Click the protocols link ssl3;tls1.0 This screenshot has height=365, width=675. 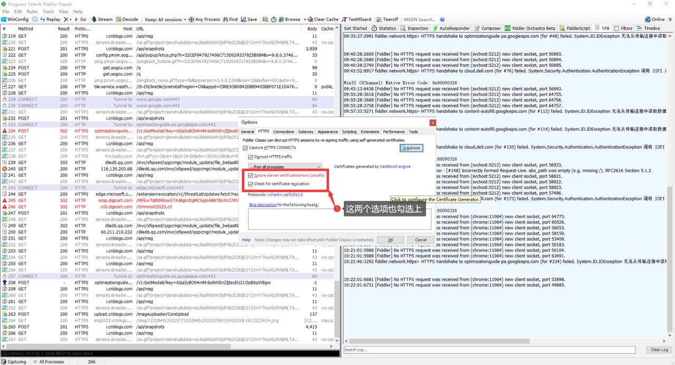[285, 194]
